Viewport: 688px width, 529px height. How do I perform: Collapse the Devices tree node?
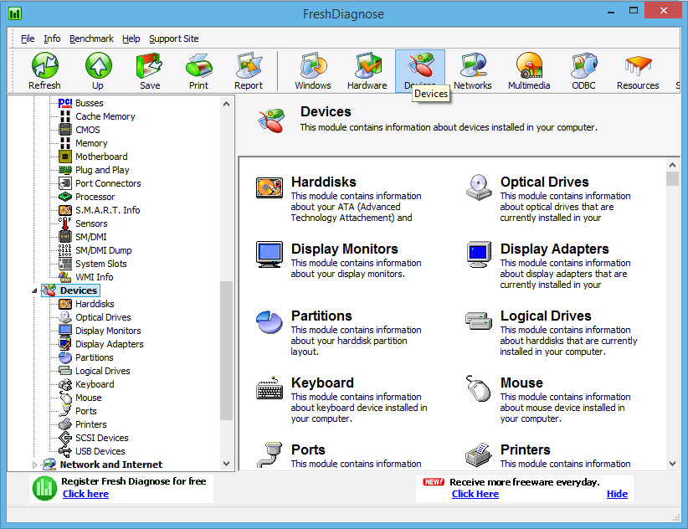tap(35, 290)
